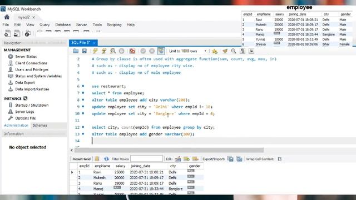The width and height of the screenshot is (356, 200).
Task: Toggle stop-on-error execution icon
Action: point(132,51)
